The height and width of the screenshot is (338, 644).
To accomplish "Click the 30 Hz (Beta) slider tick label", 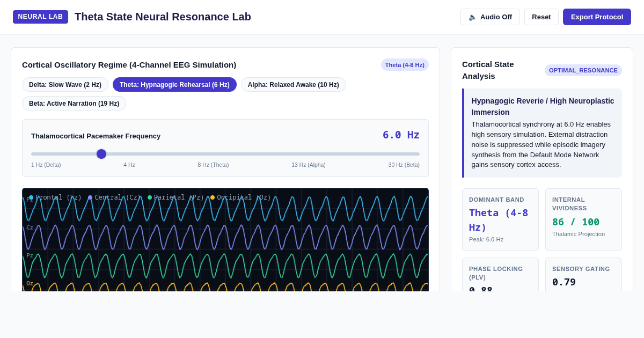I will click(404, 165).
